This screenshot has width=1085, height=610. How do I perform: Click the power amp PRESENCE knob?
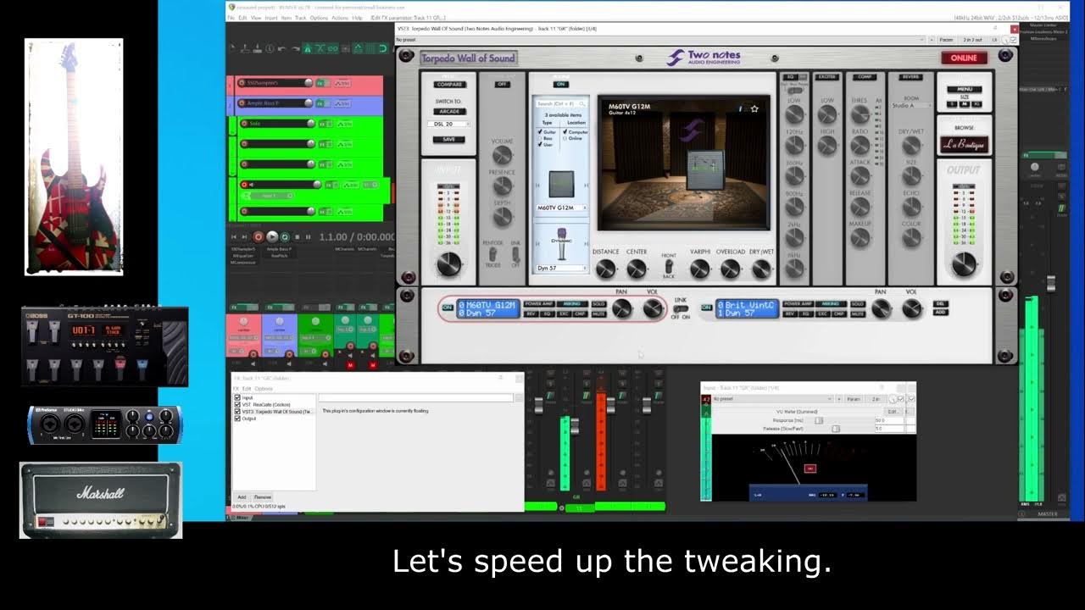(503, 186)
